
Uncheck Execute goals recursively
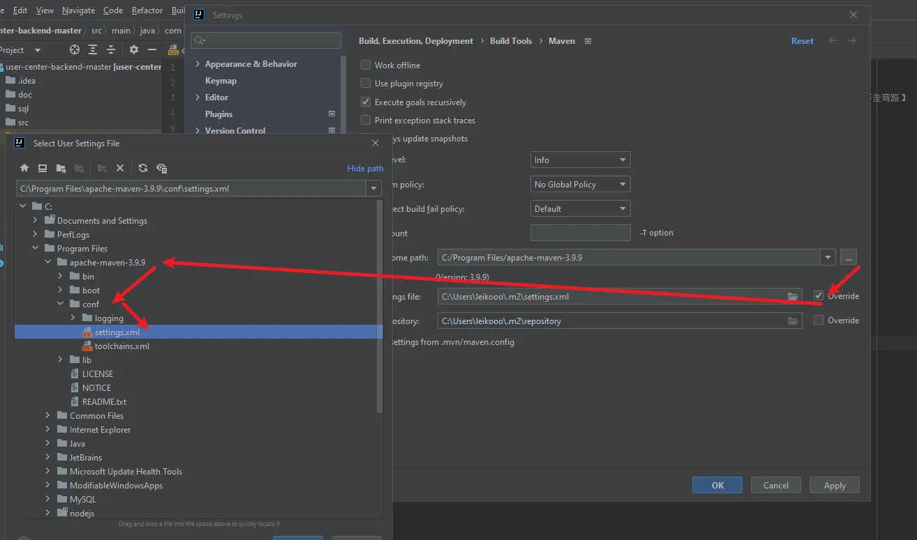(365, 102)
